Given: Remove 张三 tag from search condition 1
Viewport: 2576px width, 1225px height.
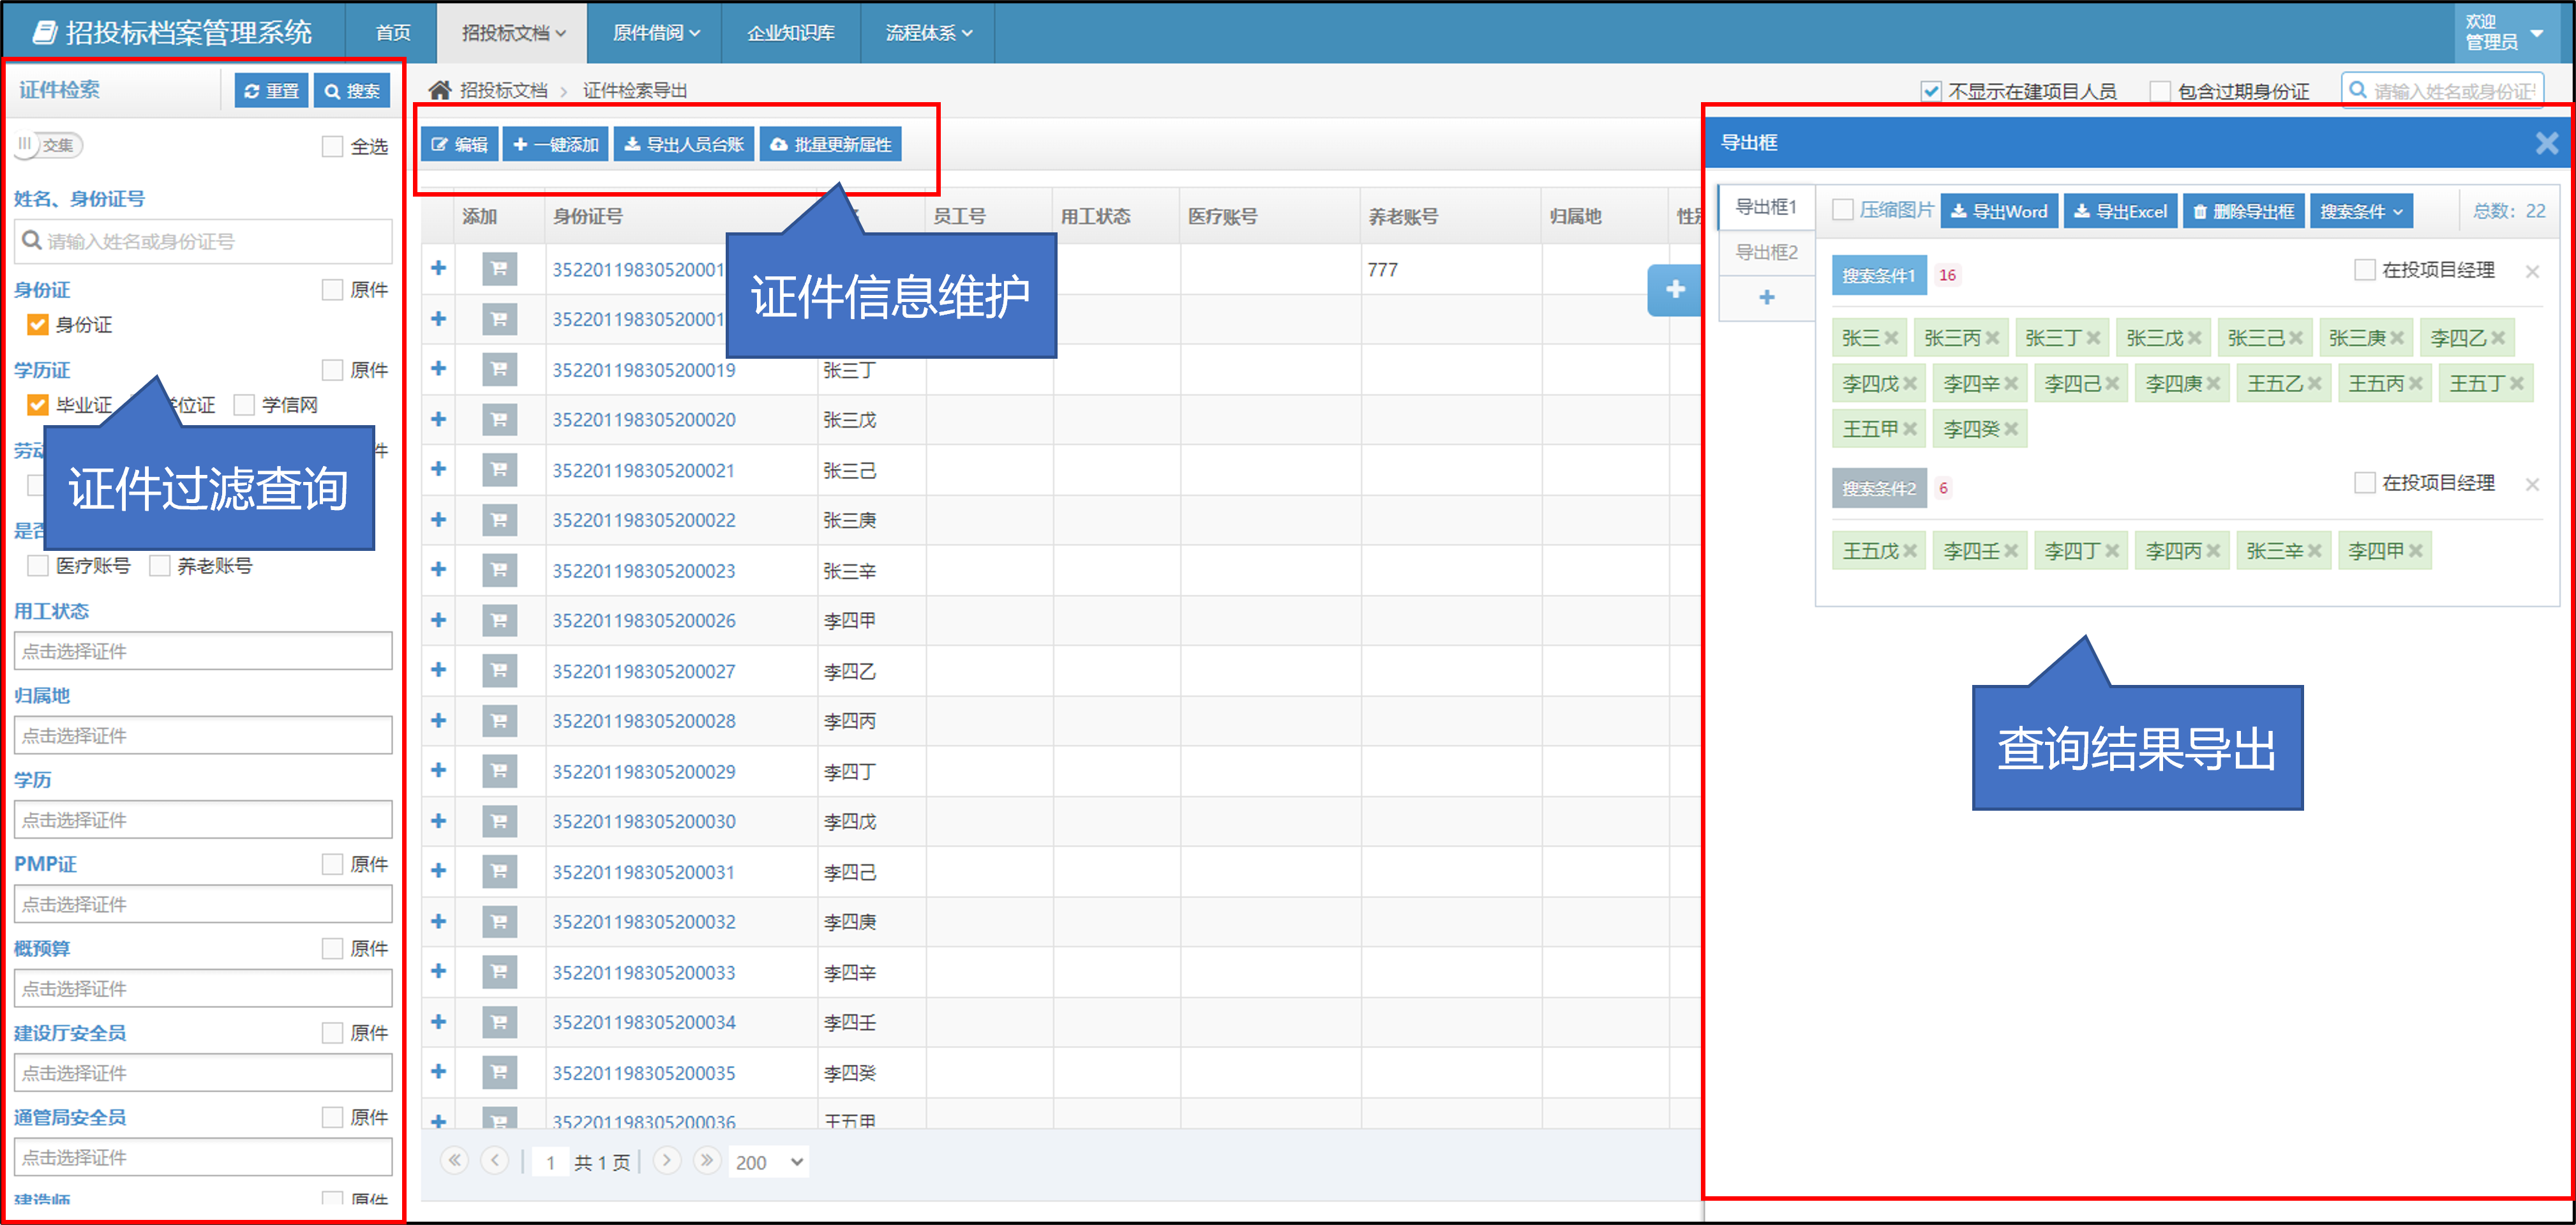Looking at the screenshot, I should [x=1891, y=338].
